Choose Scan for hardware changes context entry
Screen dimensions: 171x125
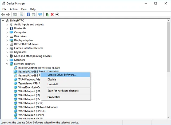pyautogui.click(x=65, y=91)
